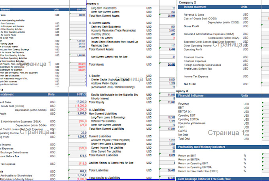Image resolution: width=269 pixels, height=181 pixels.
Task: Click 'Other Non-Current Assets' in the balance sheet
Action: click(x=105, y=12)
